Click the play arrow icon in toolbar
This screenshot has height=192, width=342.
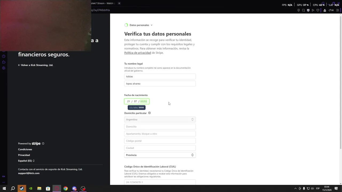pyautogui.click(x=313, y=10)
